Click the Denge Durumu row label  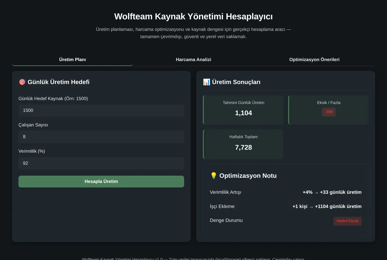(226, 220)
